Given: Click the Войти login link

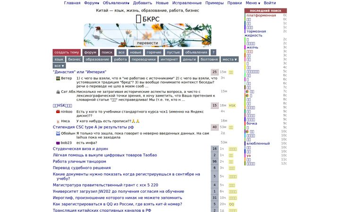Looking at the screenshot, I should point(270,3).
